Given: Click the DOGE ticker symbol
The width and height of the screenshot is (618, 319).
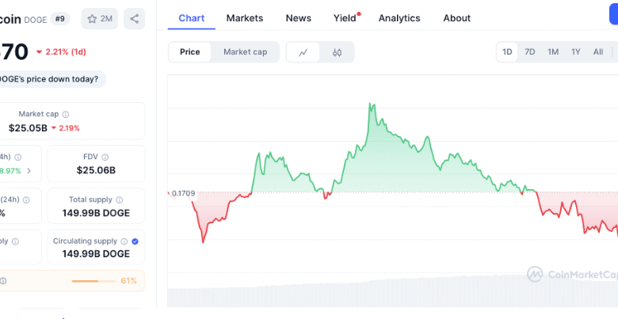Looking at the screenshot, I should [36, 19].
